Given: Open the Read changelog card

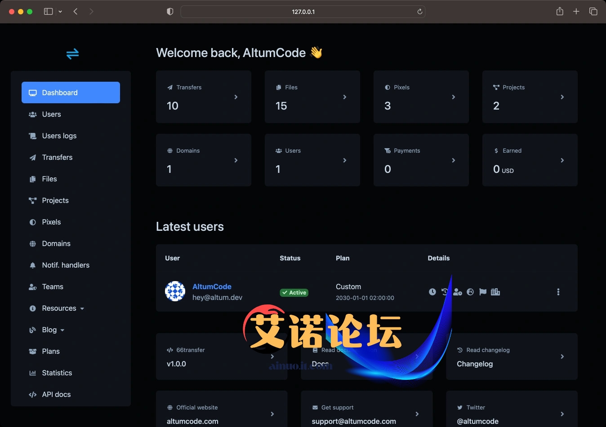Looking at the screenshot, I should [x=512, y=357].
